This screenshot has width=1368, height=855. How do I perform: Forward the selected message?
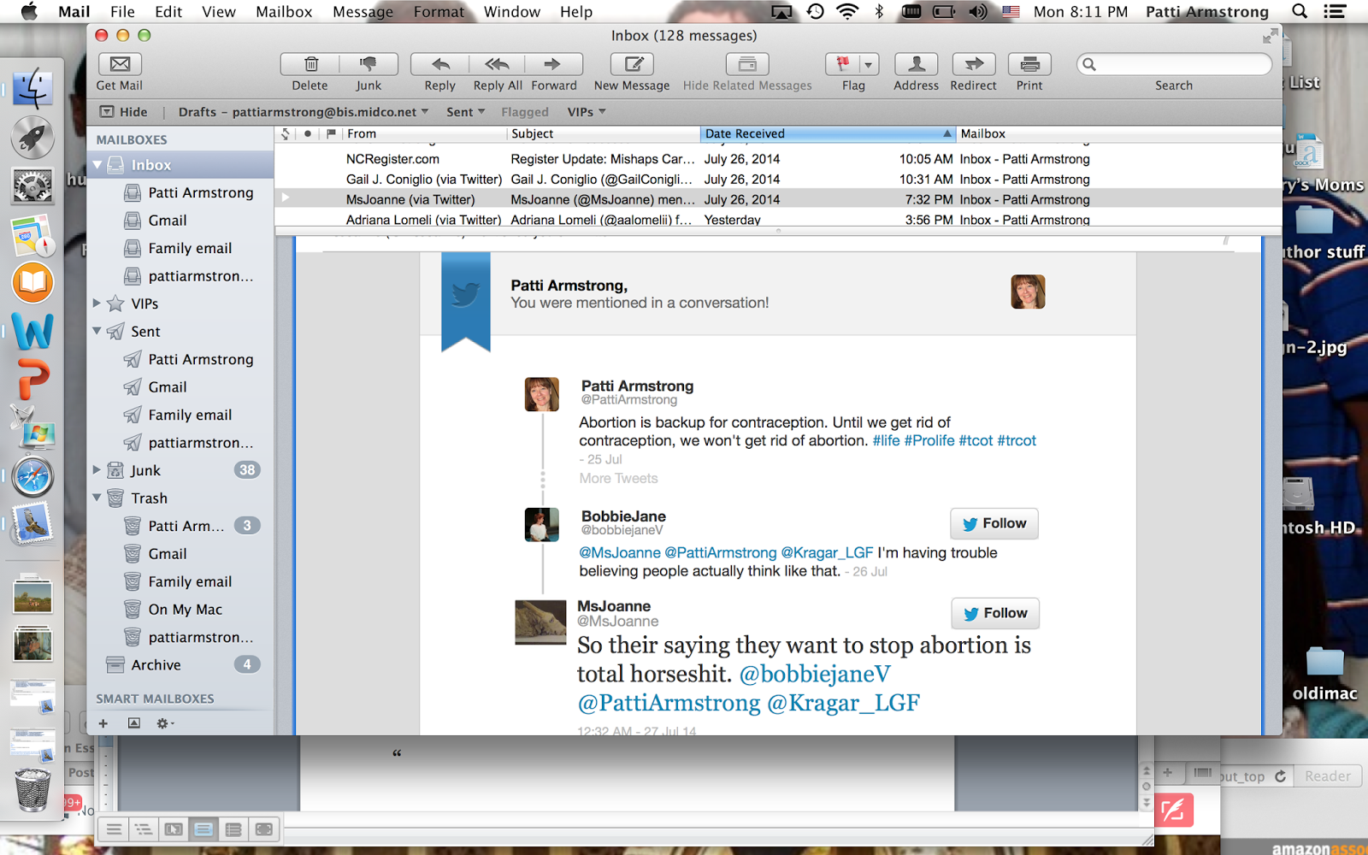tap(553, 64)
